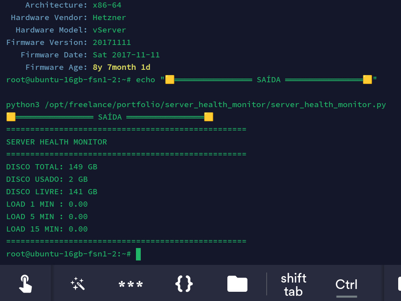
Task: Select the Hardware Vendor value 'Hetzner'
Action: click(x=109, y=18)
